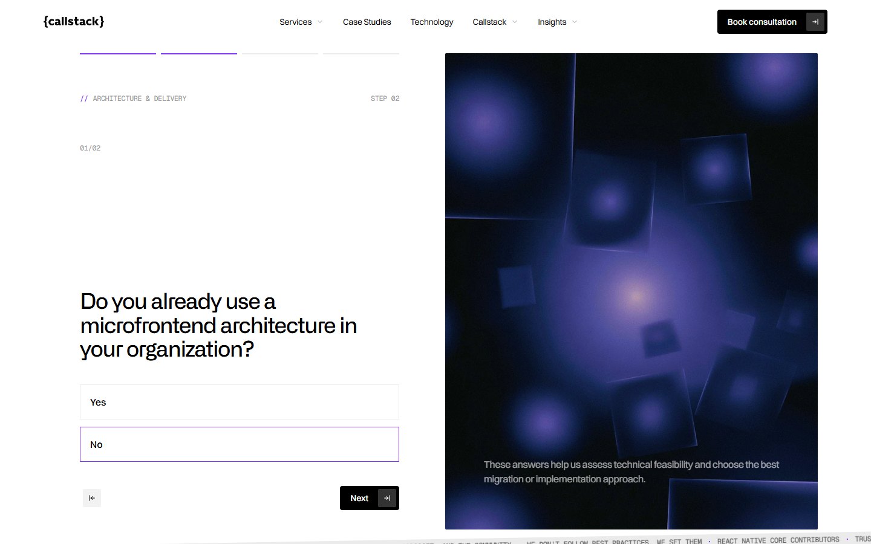This screenshot has width=871, height=544.
Task: Click the Book consultation button
Action: [x=772, y=22]
